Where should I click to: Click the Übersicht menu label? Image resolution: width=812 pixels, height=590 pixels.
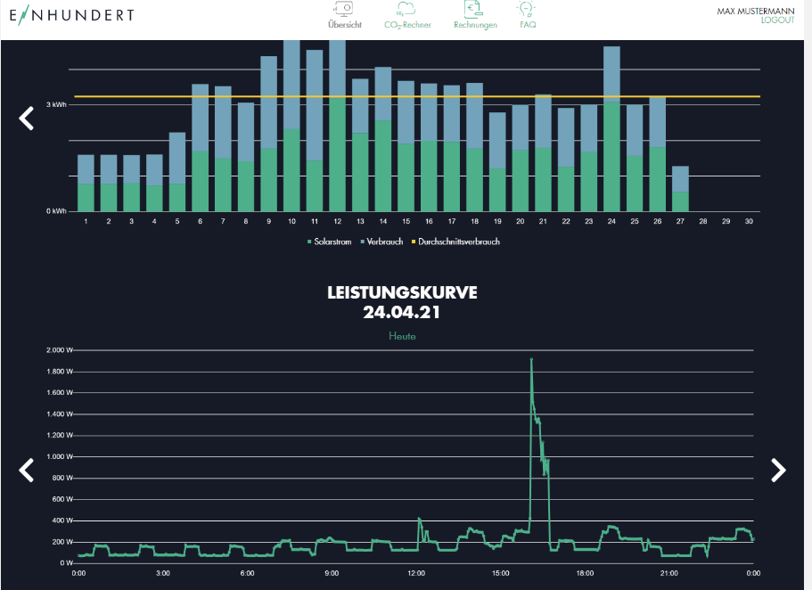coord(344,25)
